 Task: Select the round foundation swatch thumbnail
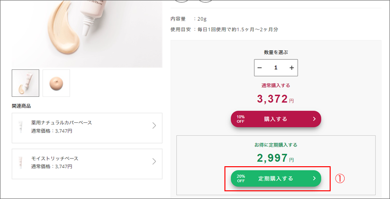click(56, 83)
